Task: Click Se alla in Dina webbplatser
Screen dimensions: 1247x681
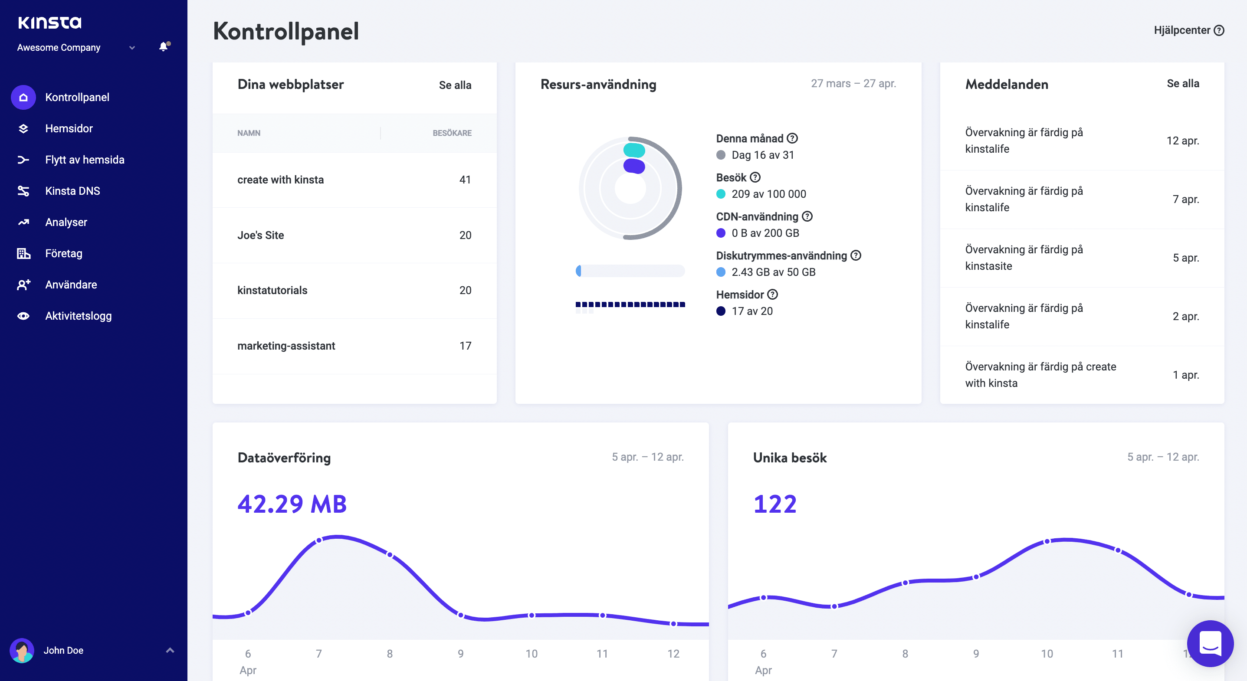Action: tap(455, 85)
